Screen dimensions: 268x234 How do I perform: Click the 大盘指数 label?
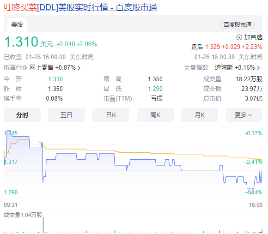[196, 67]
